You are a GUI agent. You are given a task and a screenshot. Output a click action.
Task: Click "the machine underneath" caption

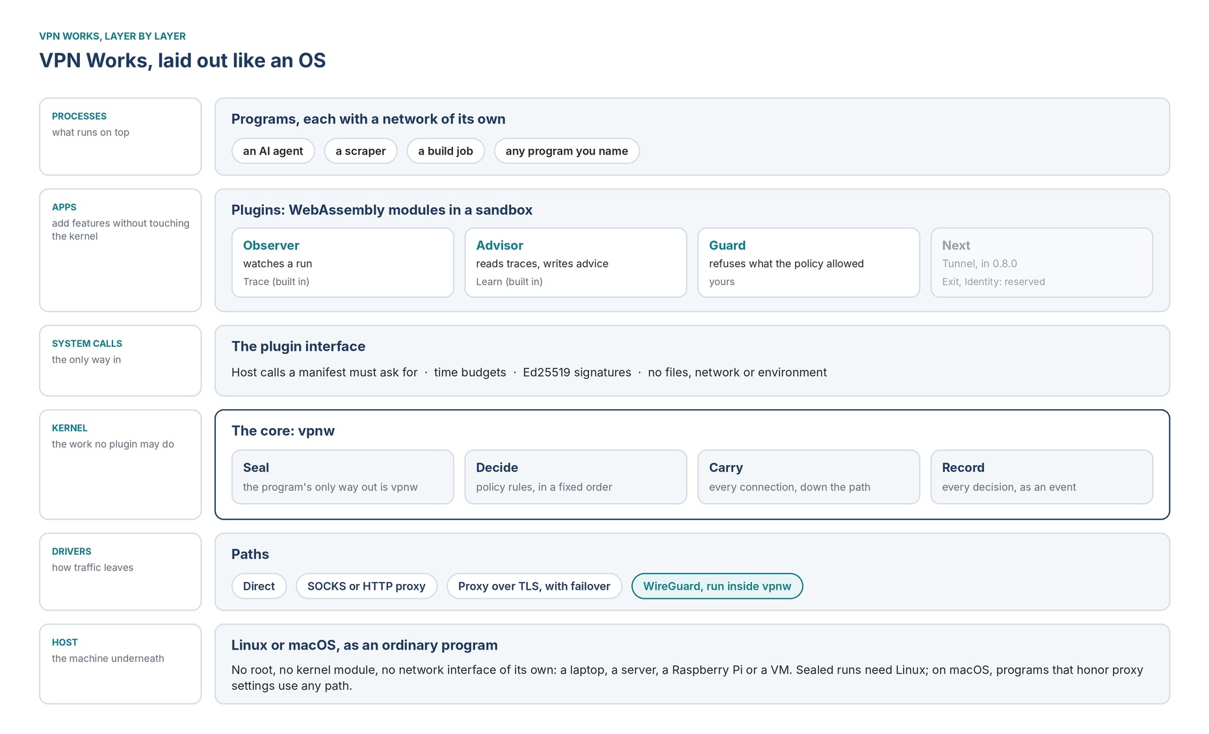(x=108, y=659)
